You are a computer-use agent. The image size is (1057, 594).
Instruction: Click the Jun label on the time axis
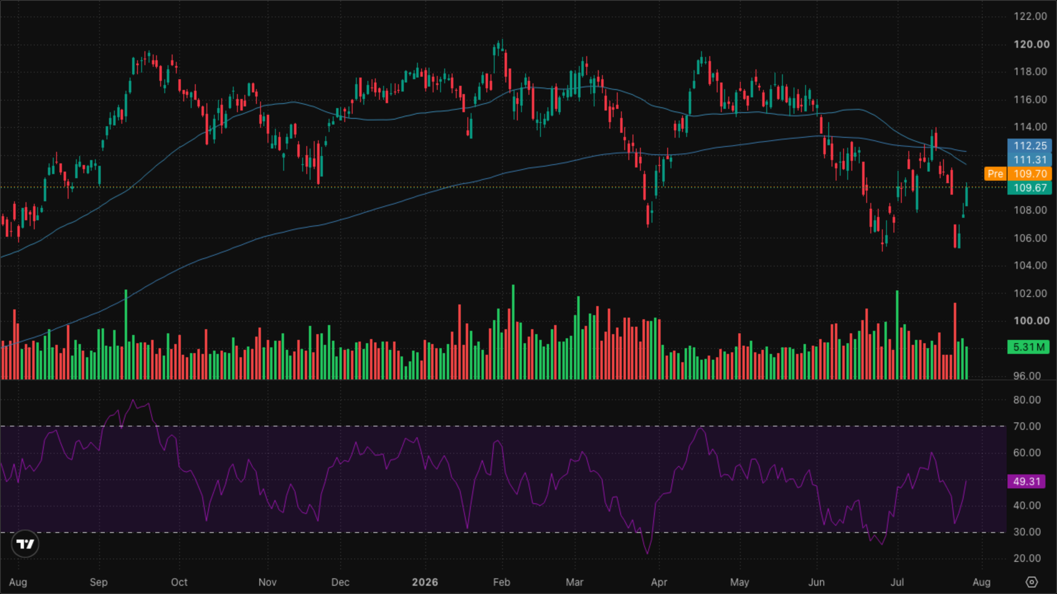816,582
